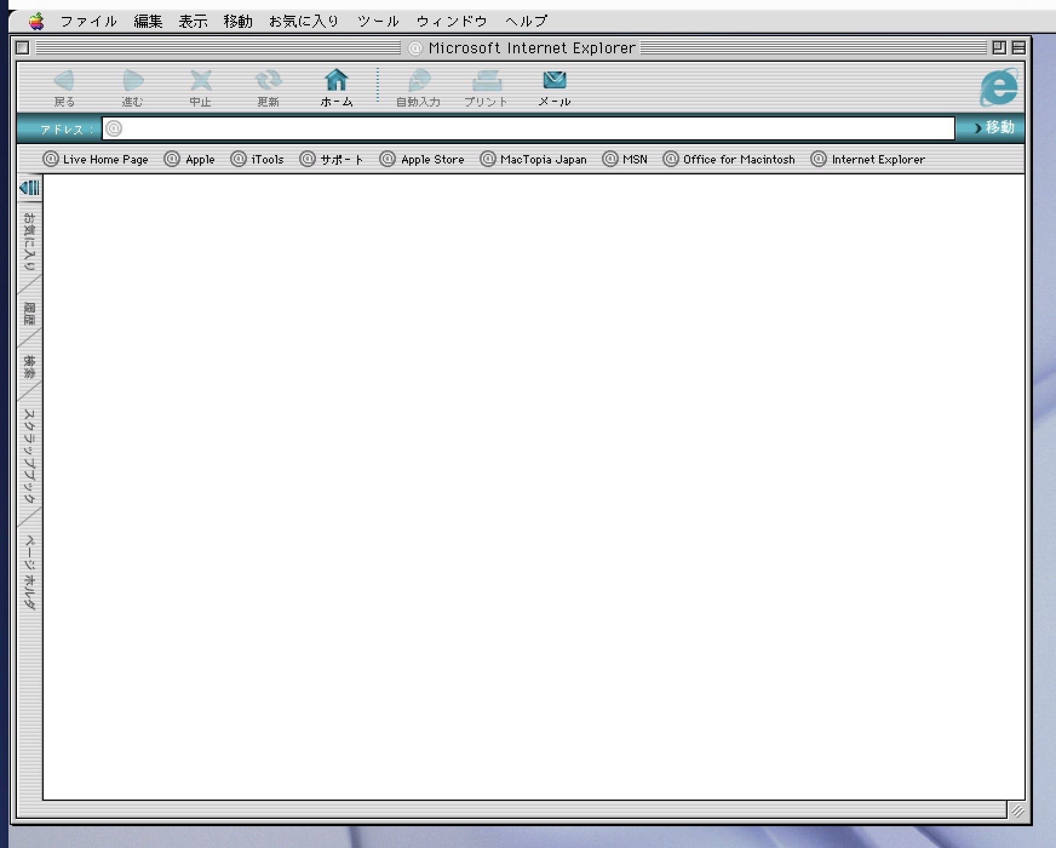1056x848 pixels.
Task: Click the 移動 (Go) button beside the address field
Action: pyautogui.click(x=994, y=128)
